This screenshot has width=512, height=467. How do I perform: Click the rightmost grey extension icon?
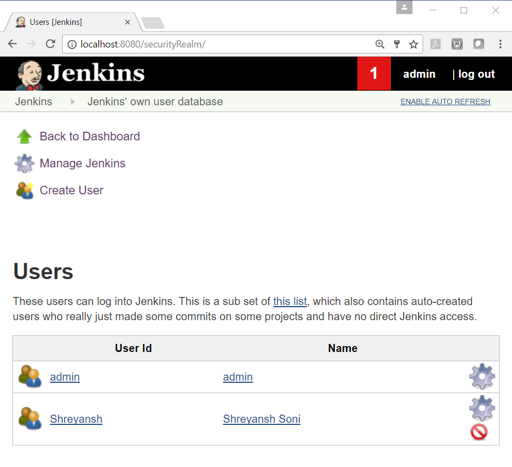pyautogui.click(x=478, y=44)
